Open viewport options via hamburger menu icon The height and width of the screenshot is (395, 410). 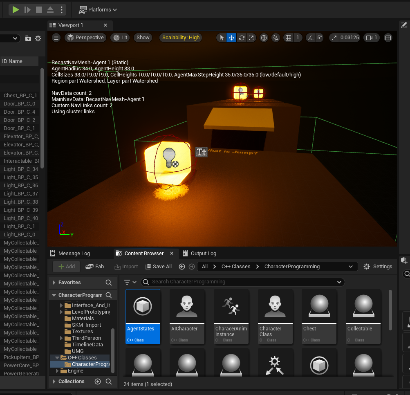[56, 38]
